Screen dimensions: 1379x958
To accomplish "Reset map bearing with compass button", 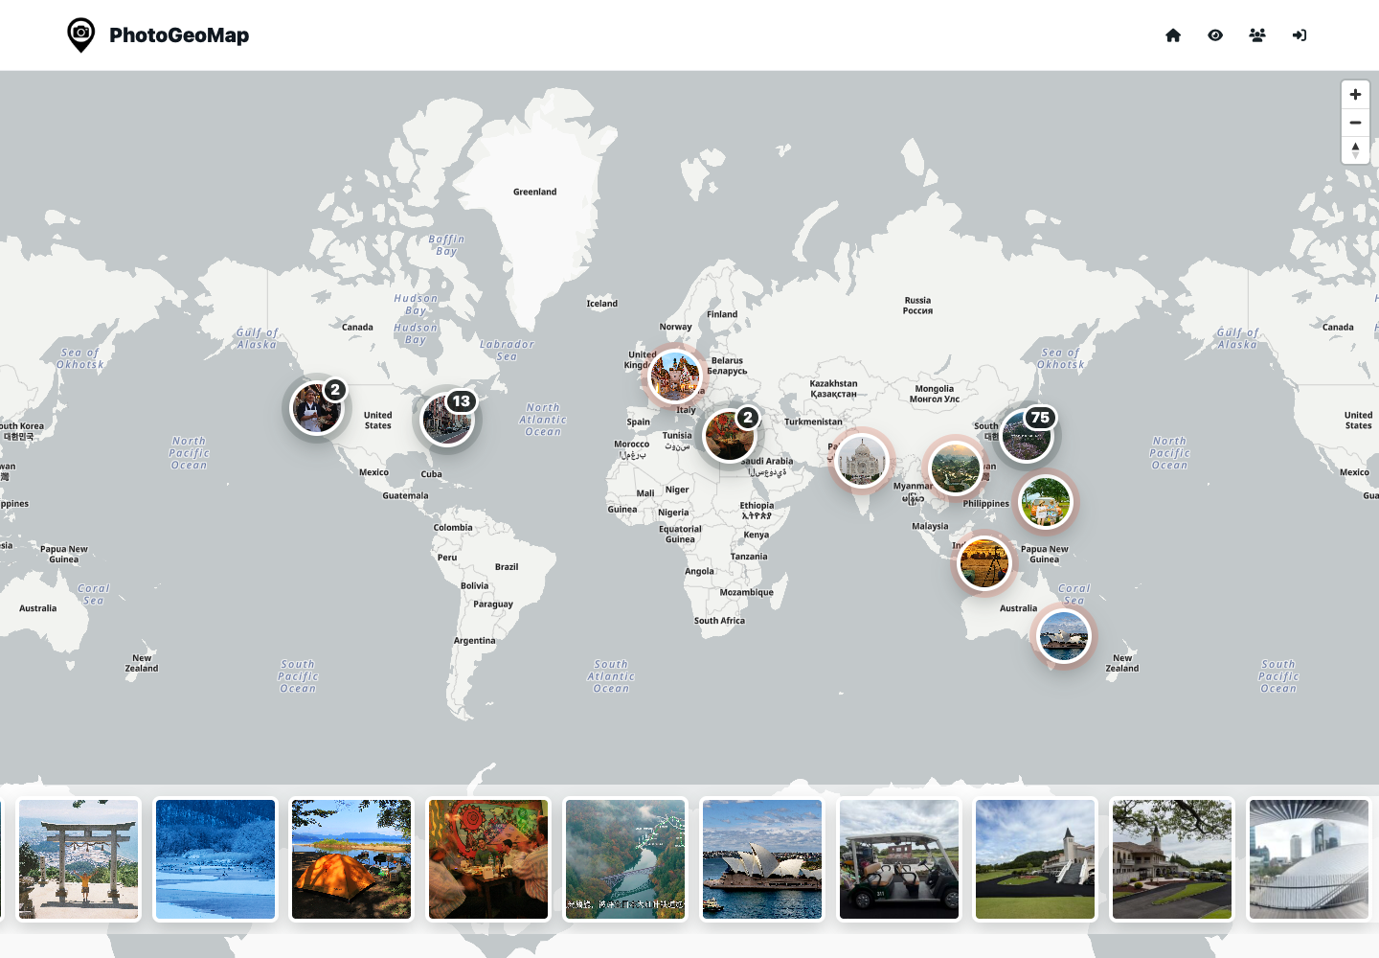I will coord(1355,150).
